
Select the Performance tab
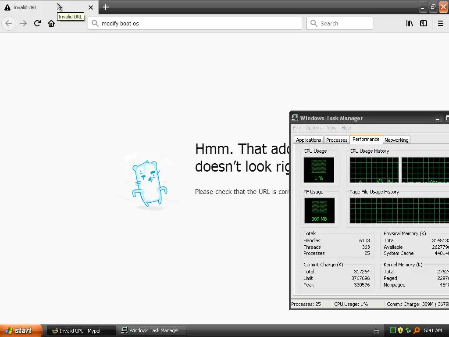(366, 139)
